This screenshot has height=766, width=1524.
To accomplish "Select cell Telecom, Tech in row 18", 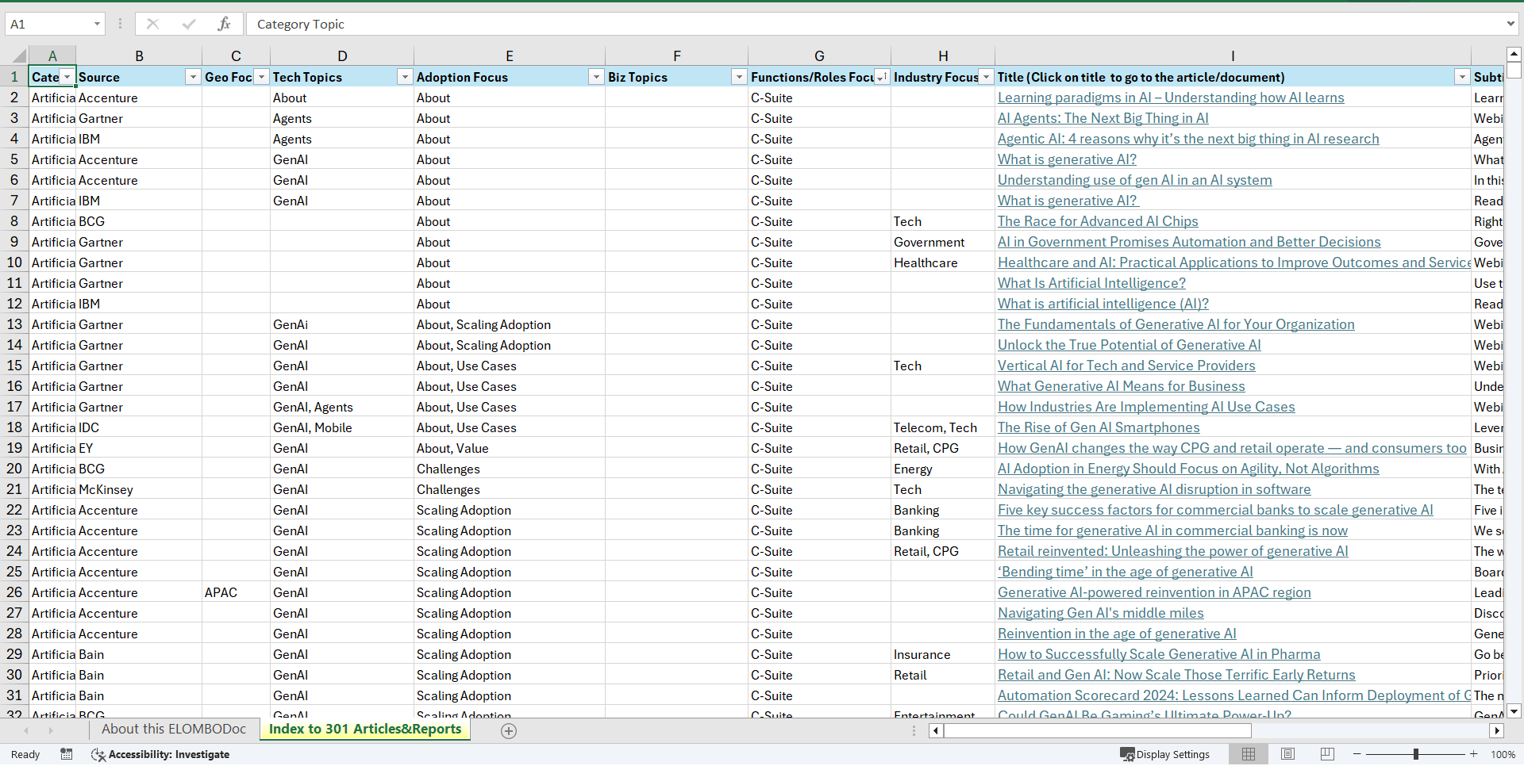I will pos(943,427).
